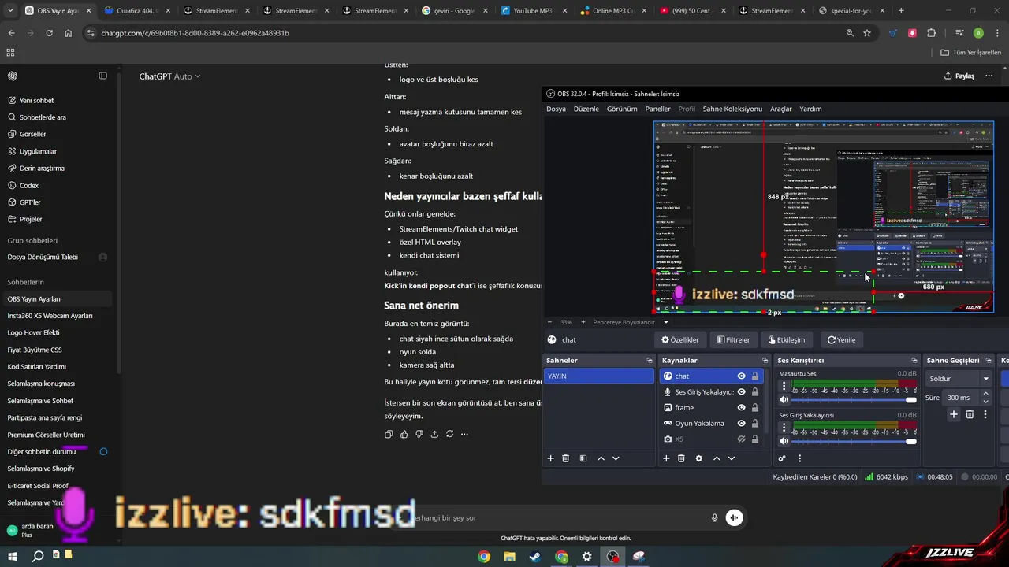Open OBS Sahne Koleksiyonu menu

coord(732,109)
